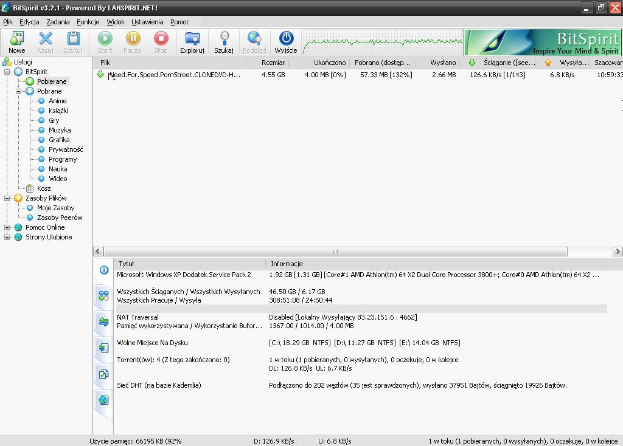Expand the Pomoc Online node
Screen dimensions: 623x446
tap(7, 227)
